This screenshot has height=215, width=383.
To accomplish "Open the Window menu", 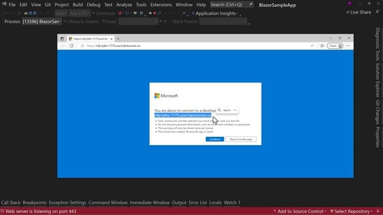I will pyautogui.click(x=184, y=5).
